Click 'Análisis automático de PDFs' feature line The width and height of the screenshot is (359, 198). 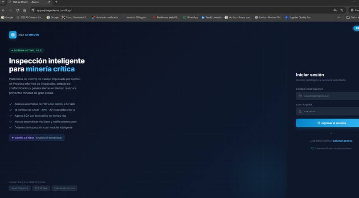click(45, 104)
